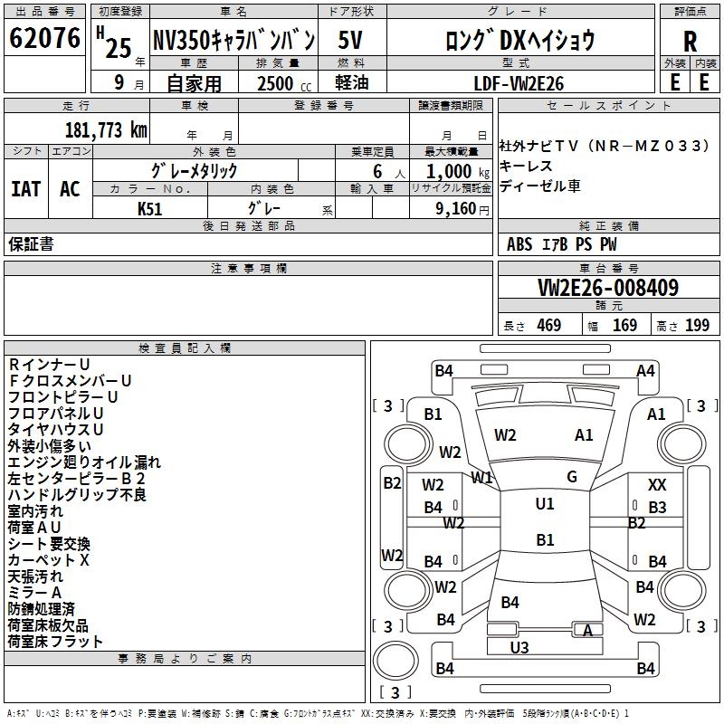
Task: Click sales point ディーゼル車
Action: [539, 186]
